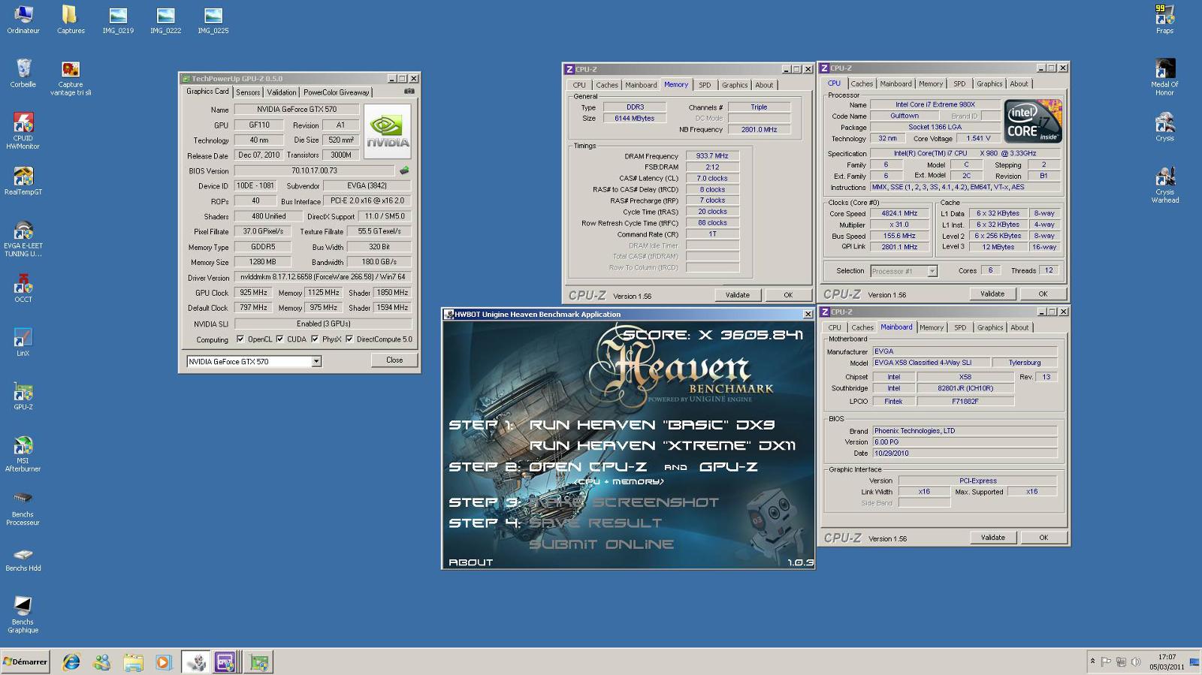This screenshot has height=675, width=1202.
Task: Open the IMG_0222 image file
Action: coord(165,20)
